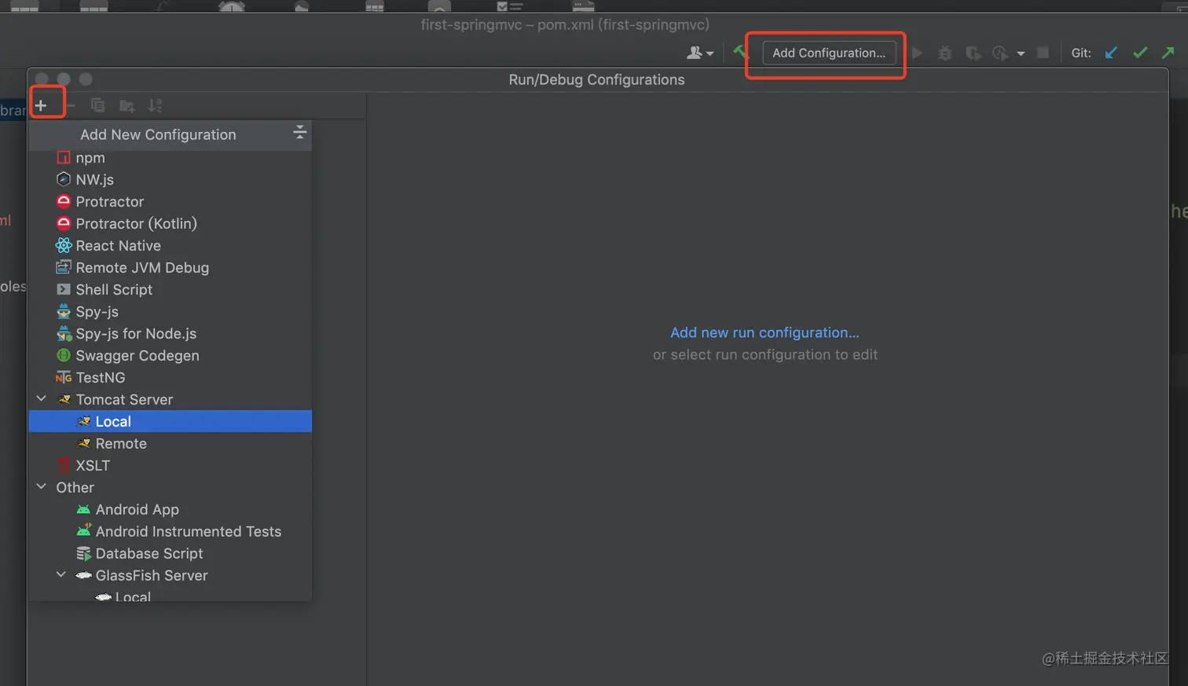
Task: Select highlighted Local under Tomcat Server
Action: pos(170,421)
